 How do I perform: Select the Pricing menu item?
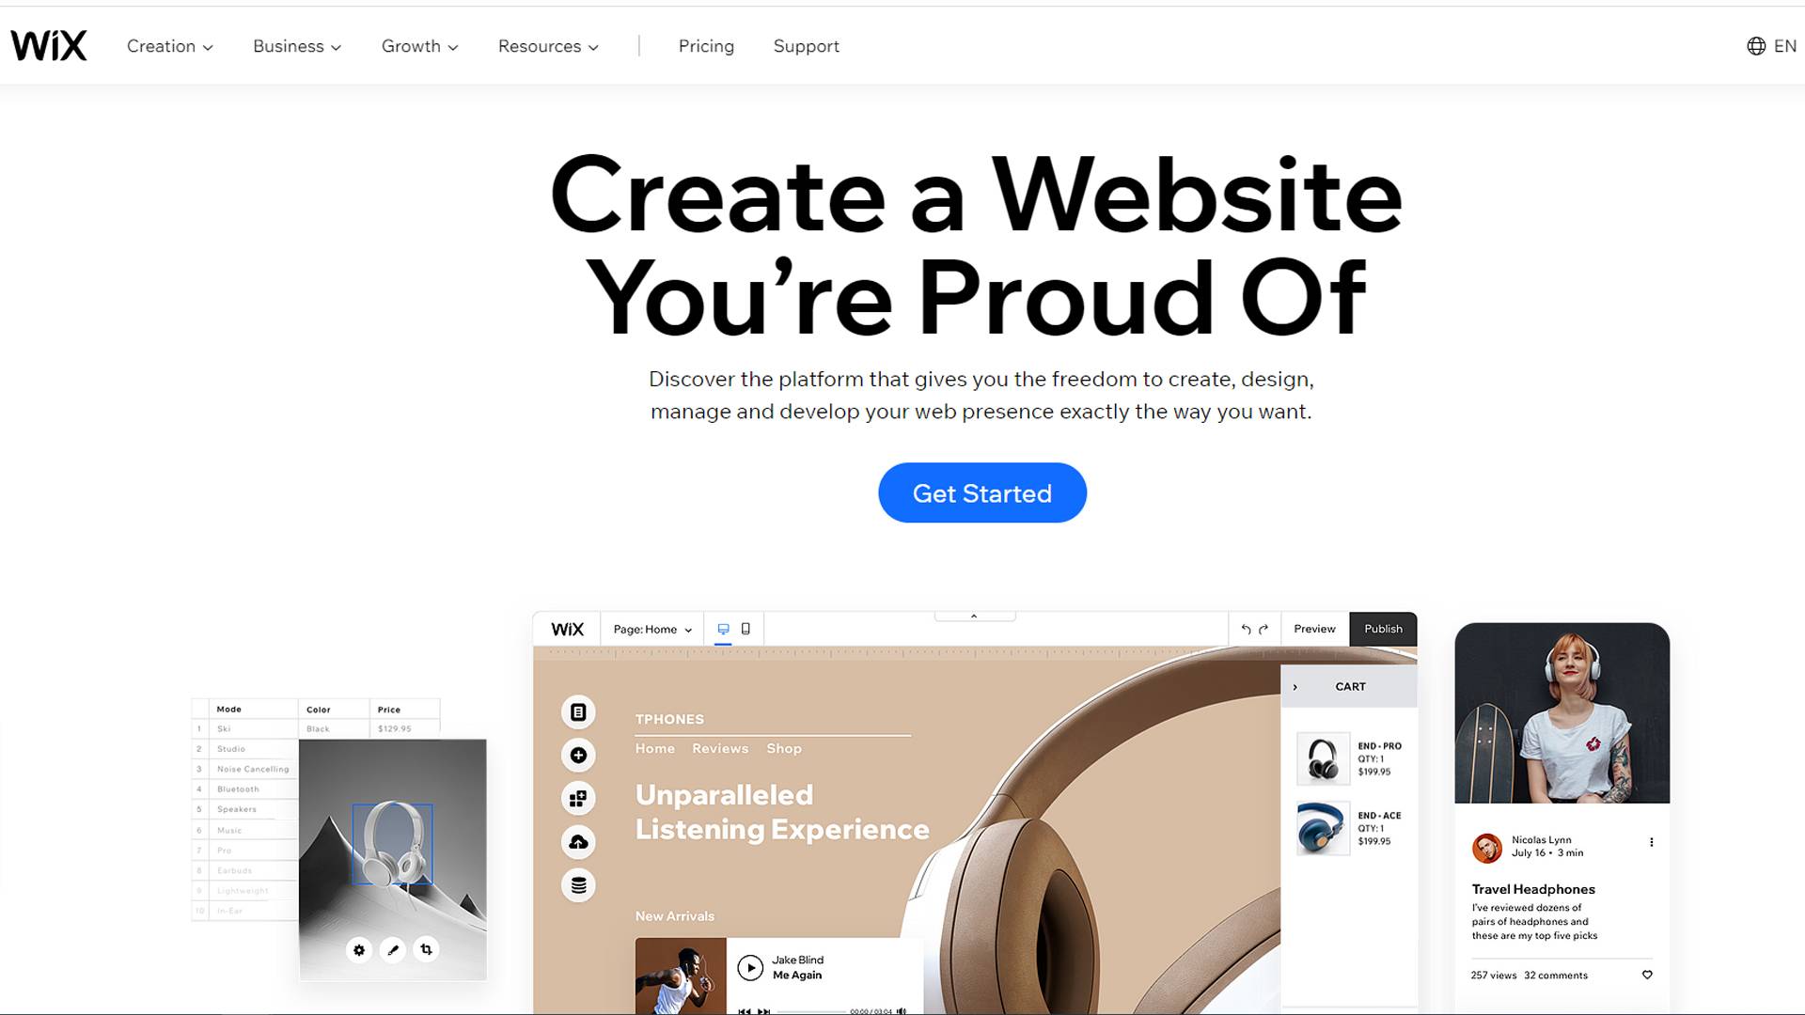(705, 46)
